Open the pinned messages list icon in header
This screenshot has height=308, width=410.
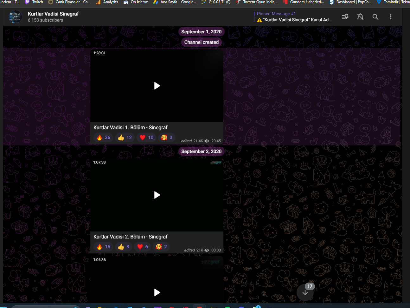[345, 17]
